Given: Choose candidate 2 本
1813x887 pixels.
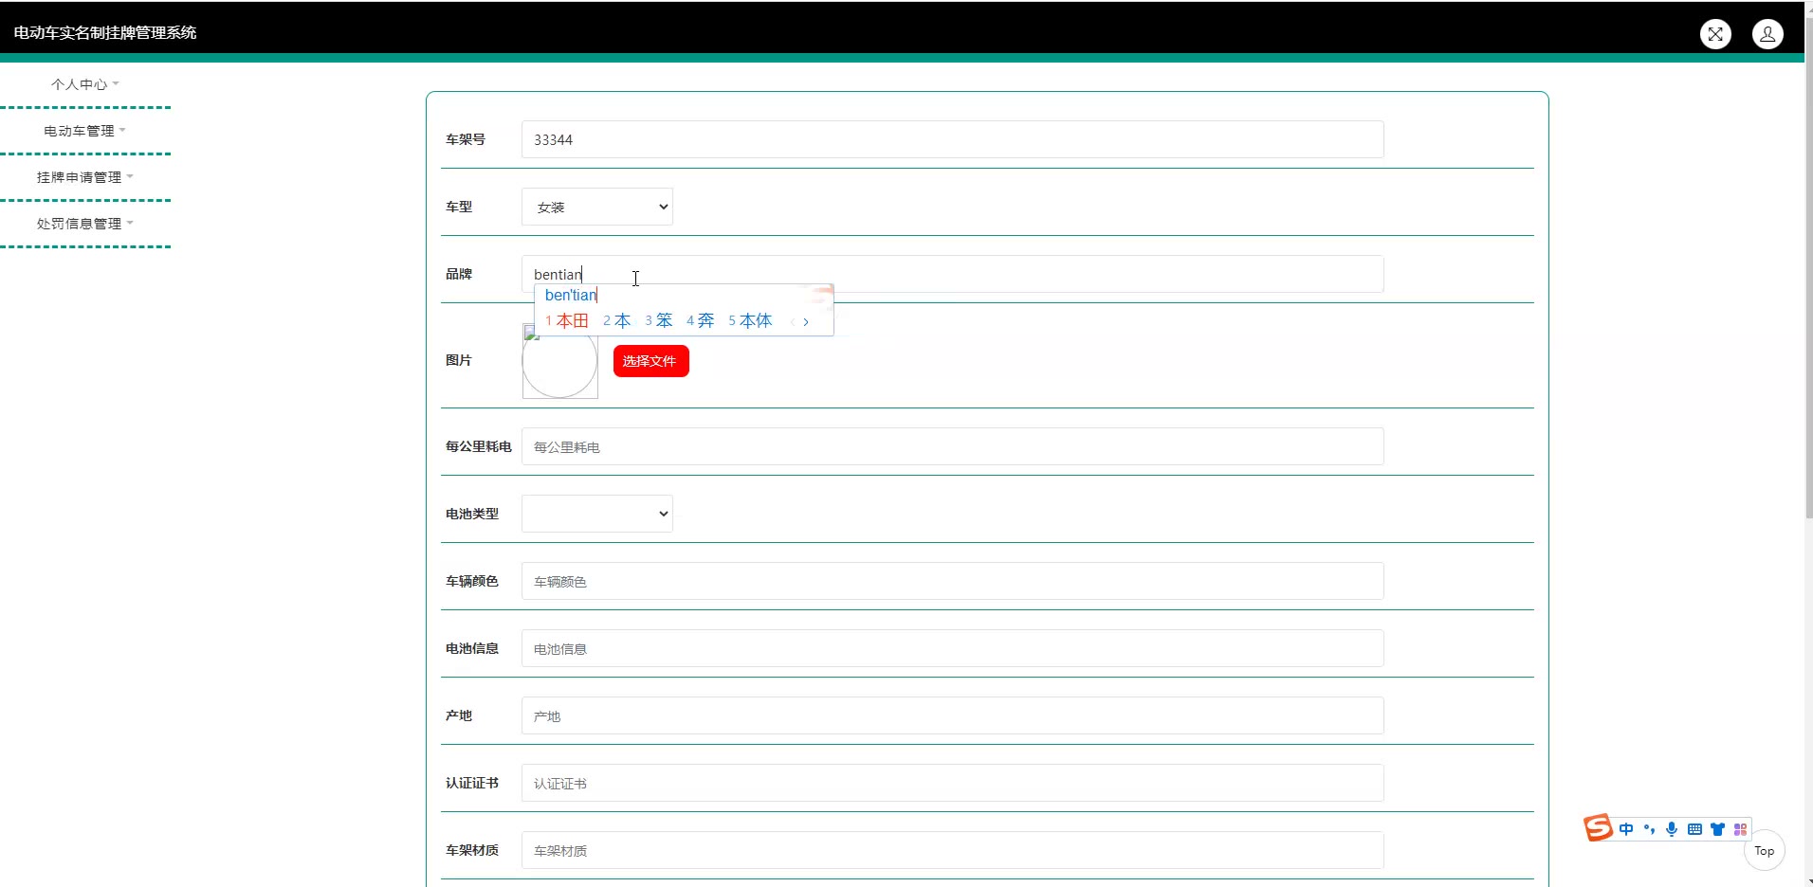Looking at the screenshot, I should pyautogui.click(x=617, y=321).
